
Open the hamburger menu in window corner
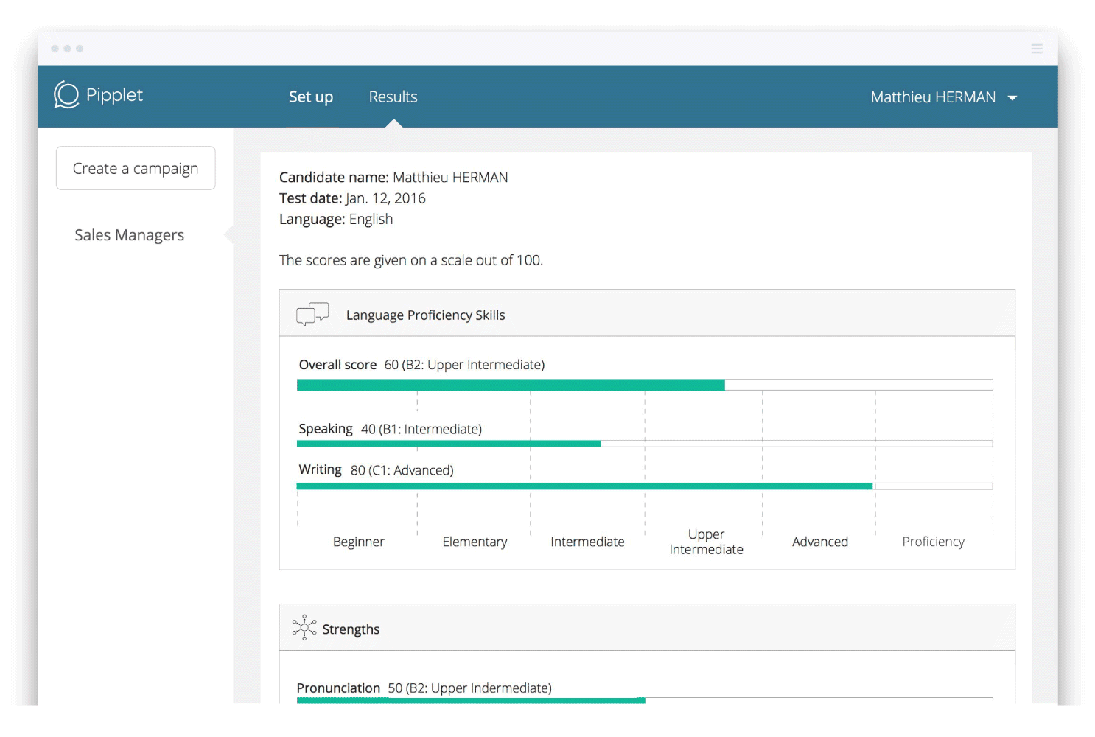(1037, 49)
